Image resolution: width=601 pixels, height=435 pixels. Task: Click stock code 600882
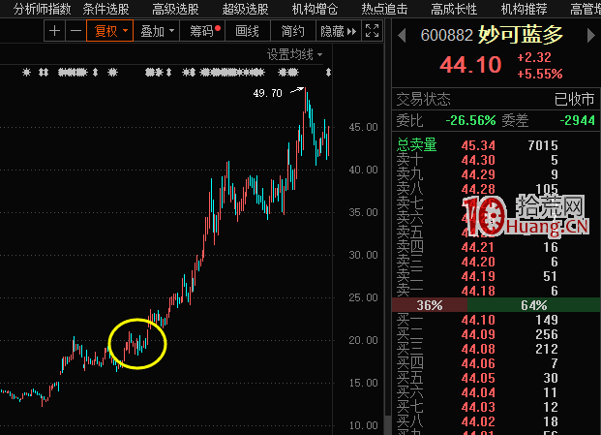pos(447,35)
